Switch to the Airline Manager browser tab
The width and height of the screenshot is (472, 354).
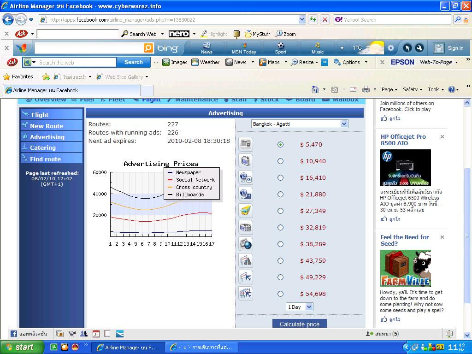[x=71, y=90]
